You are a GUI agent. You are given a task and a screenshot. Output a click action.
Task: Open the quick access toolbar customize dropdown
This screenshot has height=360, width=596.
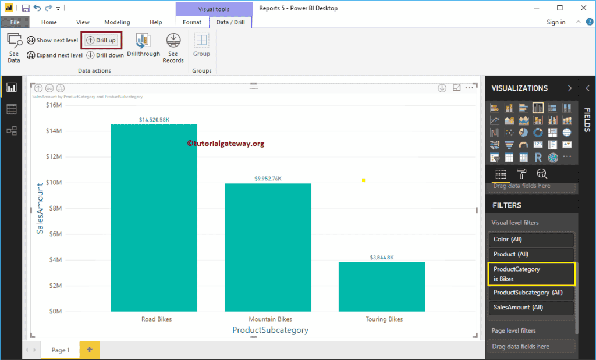[58, 8]
